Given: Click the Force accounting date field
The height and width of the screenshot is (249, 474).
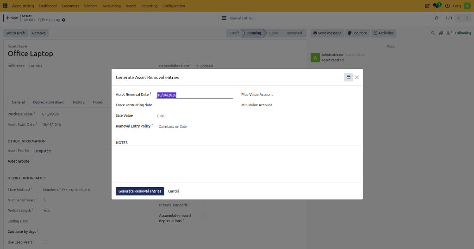Looking at the screenshot, I should pyautogui.click(x=195, y=105).
